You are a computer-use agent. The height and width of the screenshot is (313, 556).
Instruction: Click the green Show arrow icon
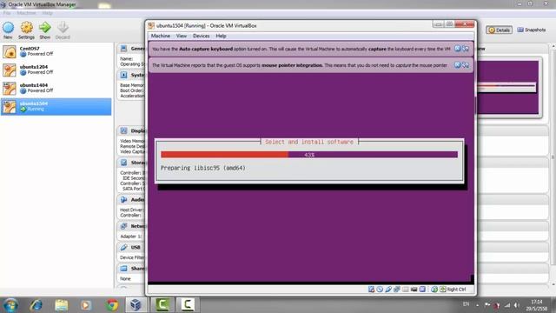(x=44, y=27)
